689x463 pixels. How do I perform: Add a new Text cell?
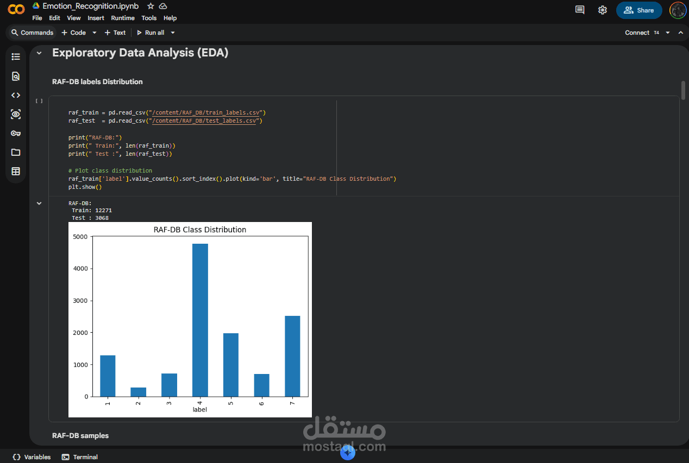point(115,33)
